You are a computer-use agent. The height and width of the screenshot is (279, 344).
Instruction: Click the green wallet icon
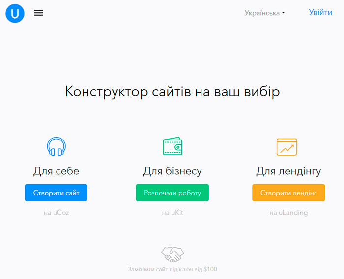coord(172,146)
